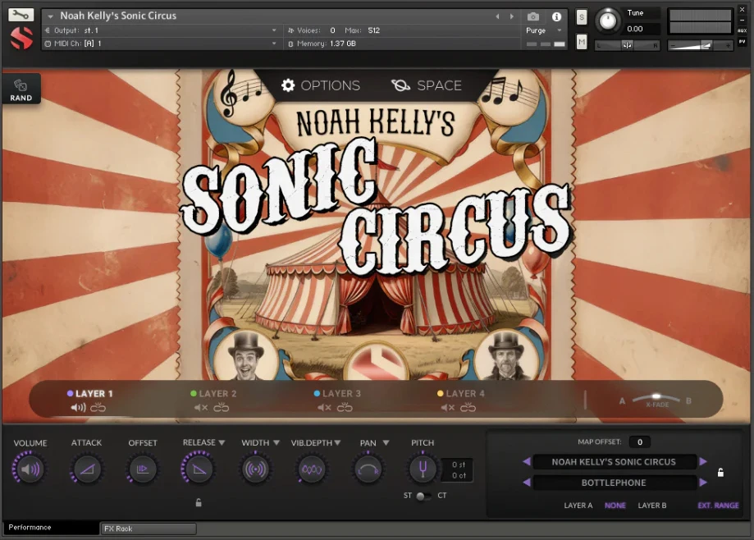Select the LAYER 3 tab
Image resolution: width=754 pixels, height=540 pixels.
tap(337, 393)
